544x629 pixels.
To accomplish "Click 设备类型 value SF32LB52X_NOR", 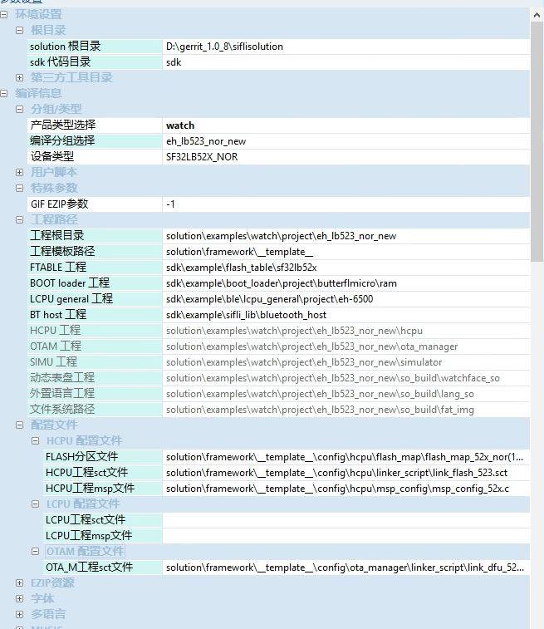I will click(x=346, y=157).
